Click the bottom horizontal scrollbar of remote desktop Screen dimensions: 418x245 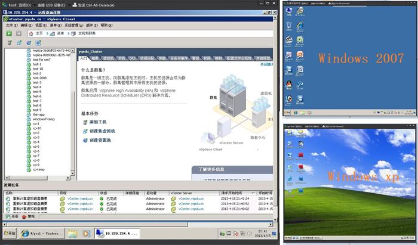click(97, 225)
